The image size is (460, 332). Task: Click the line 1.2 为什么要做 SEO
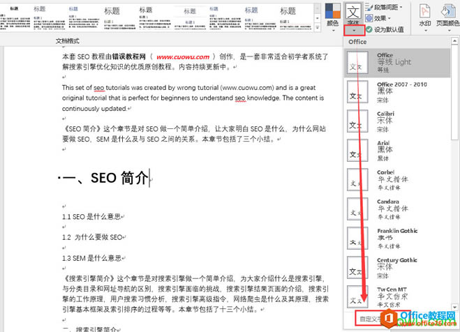click(x=92, y=237)
